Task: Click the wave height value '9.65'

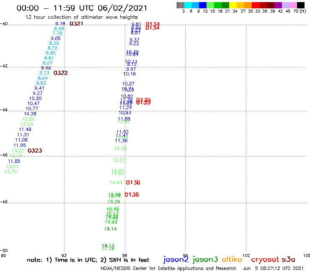Action: point(56,38)
